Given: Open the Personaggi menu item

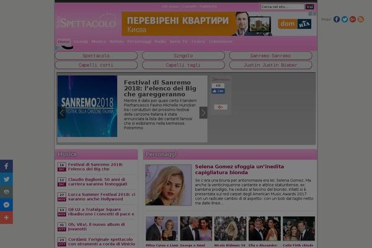Looking at the screenshot, I should [139, 42].
